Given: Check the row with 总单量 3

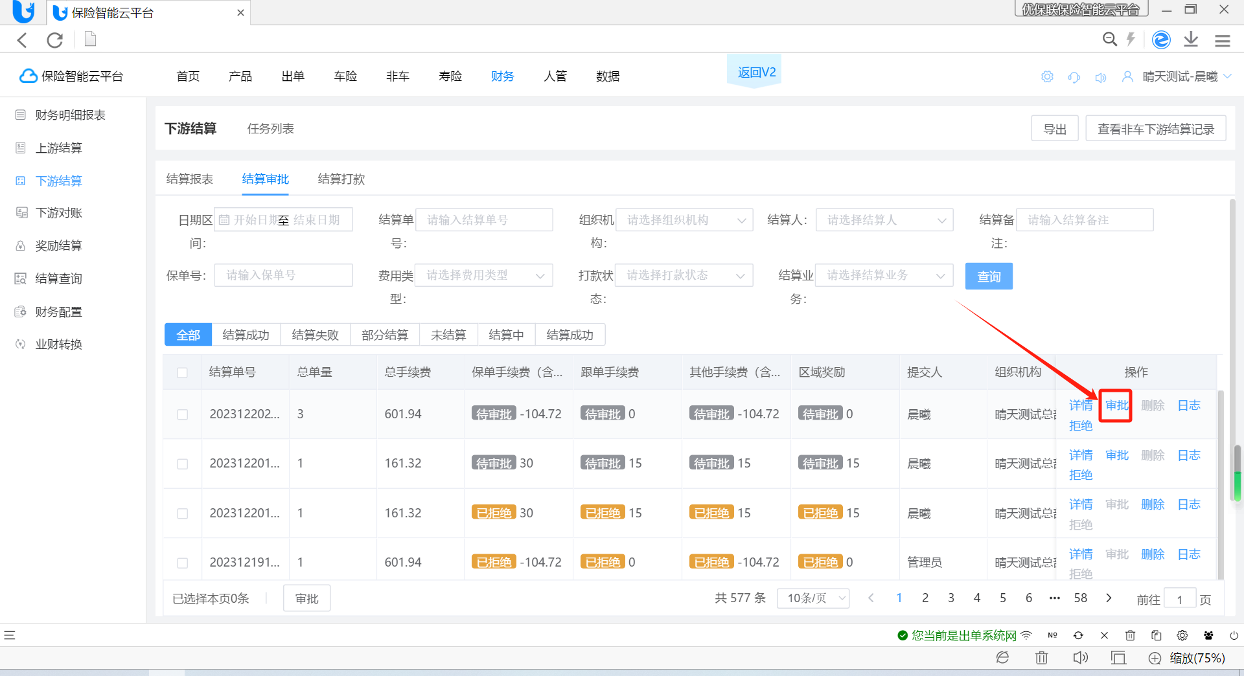Looking at the screenshot, I should 183,414.
